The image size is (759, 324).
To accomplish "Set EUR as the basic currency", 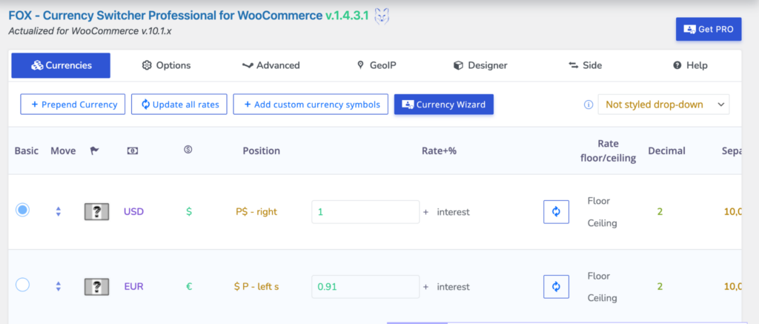I will tap(23, 285).
